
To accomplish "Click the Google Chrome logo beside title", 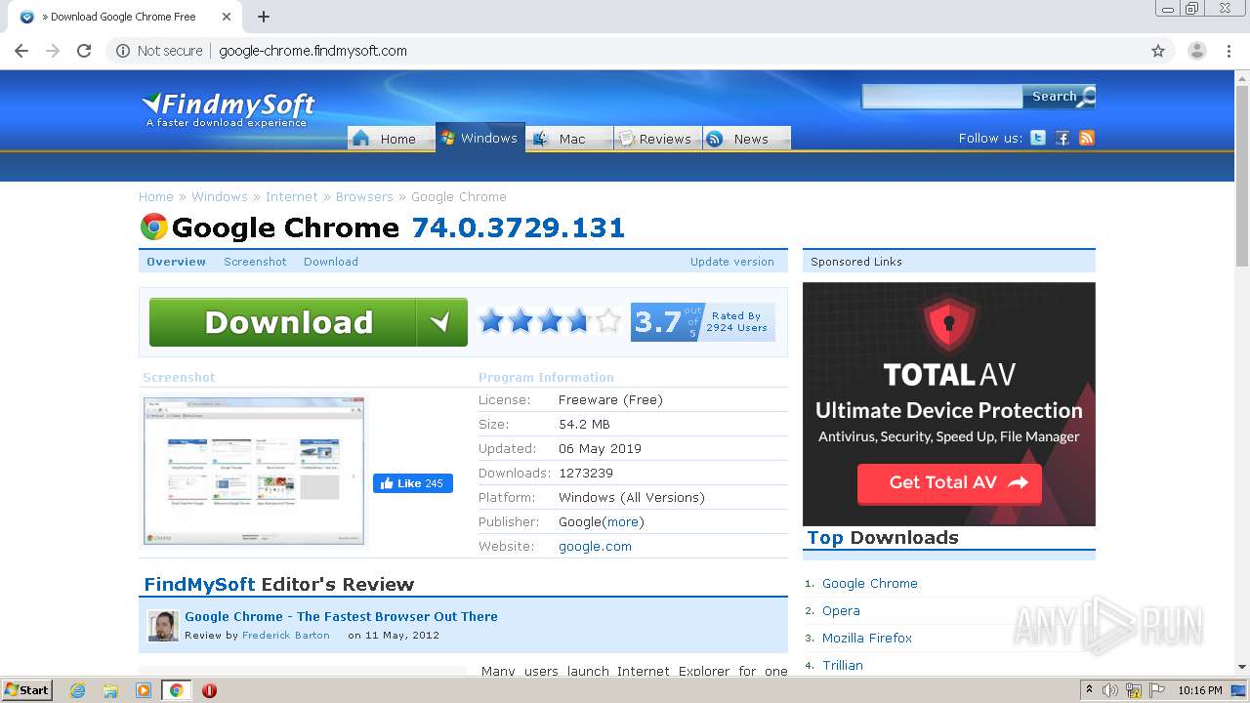I will (153, 227).
